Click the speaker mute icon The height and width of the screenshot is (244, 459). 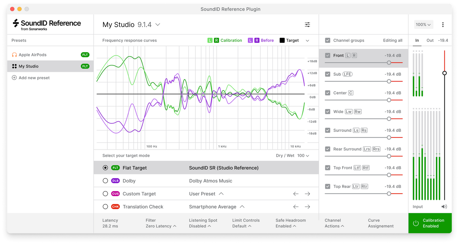pyautogui.click(x=444, y=207)
